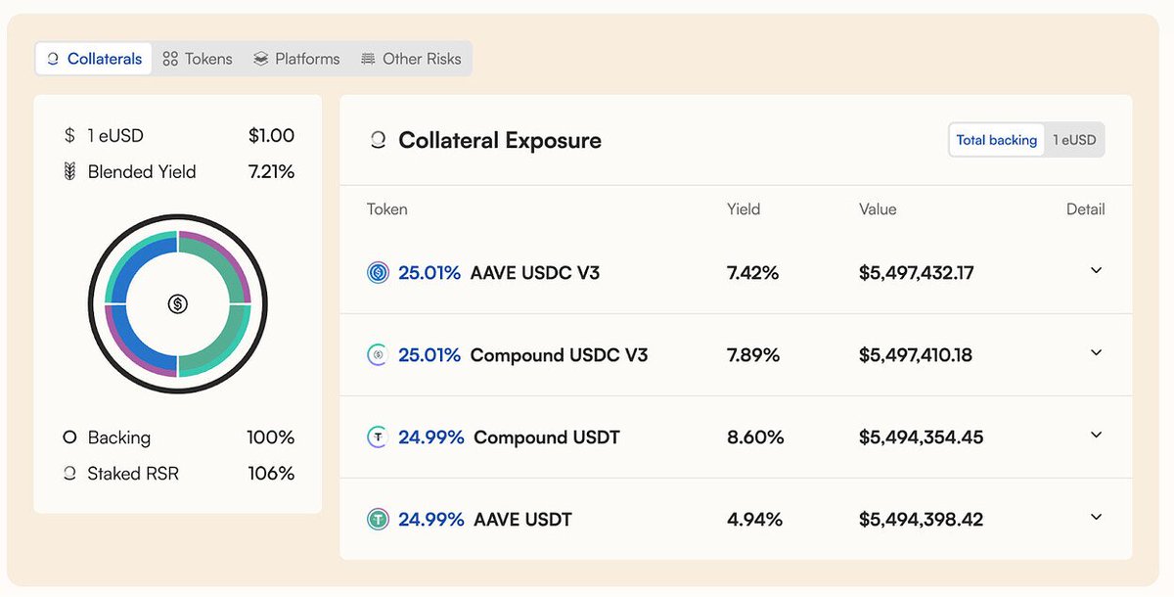Click the Token column header

[387, 209]
